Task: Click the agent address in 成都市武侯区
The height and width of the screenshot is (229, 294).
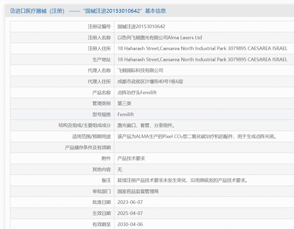Action: point(150,81)
